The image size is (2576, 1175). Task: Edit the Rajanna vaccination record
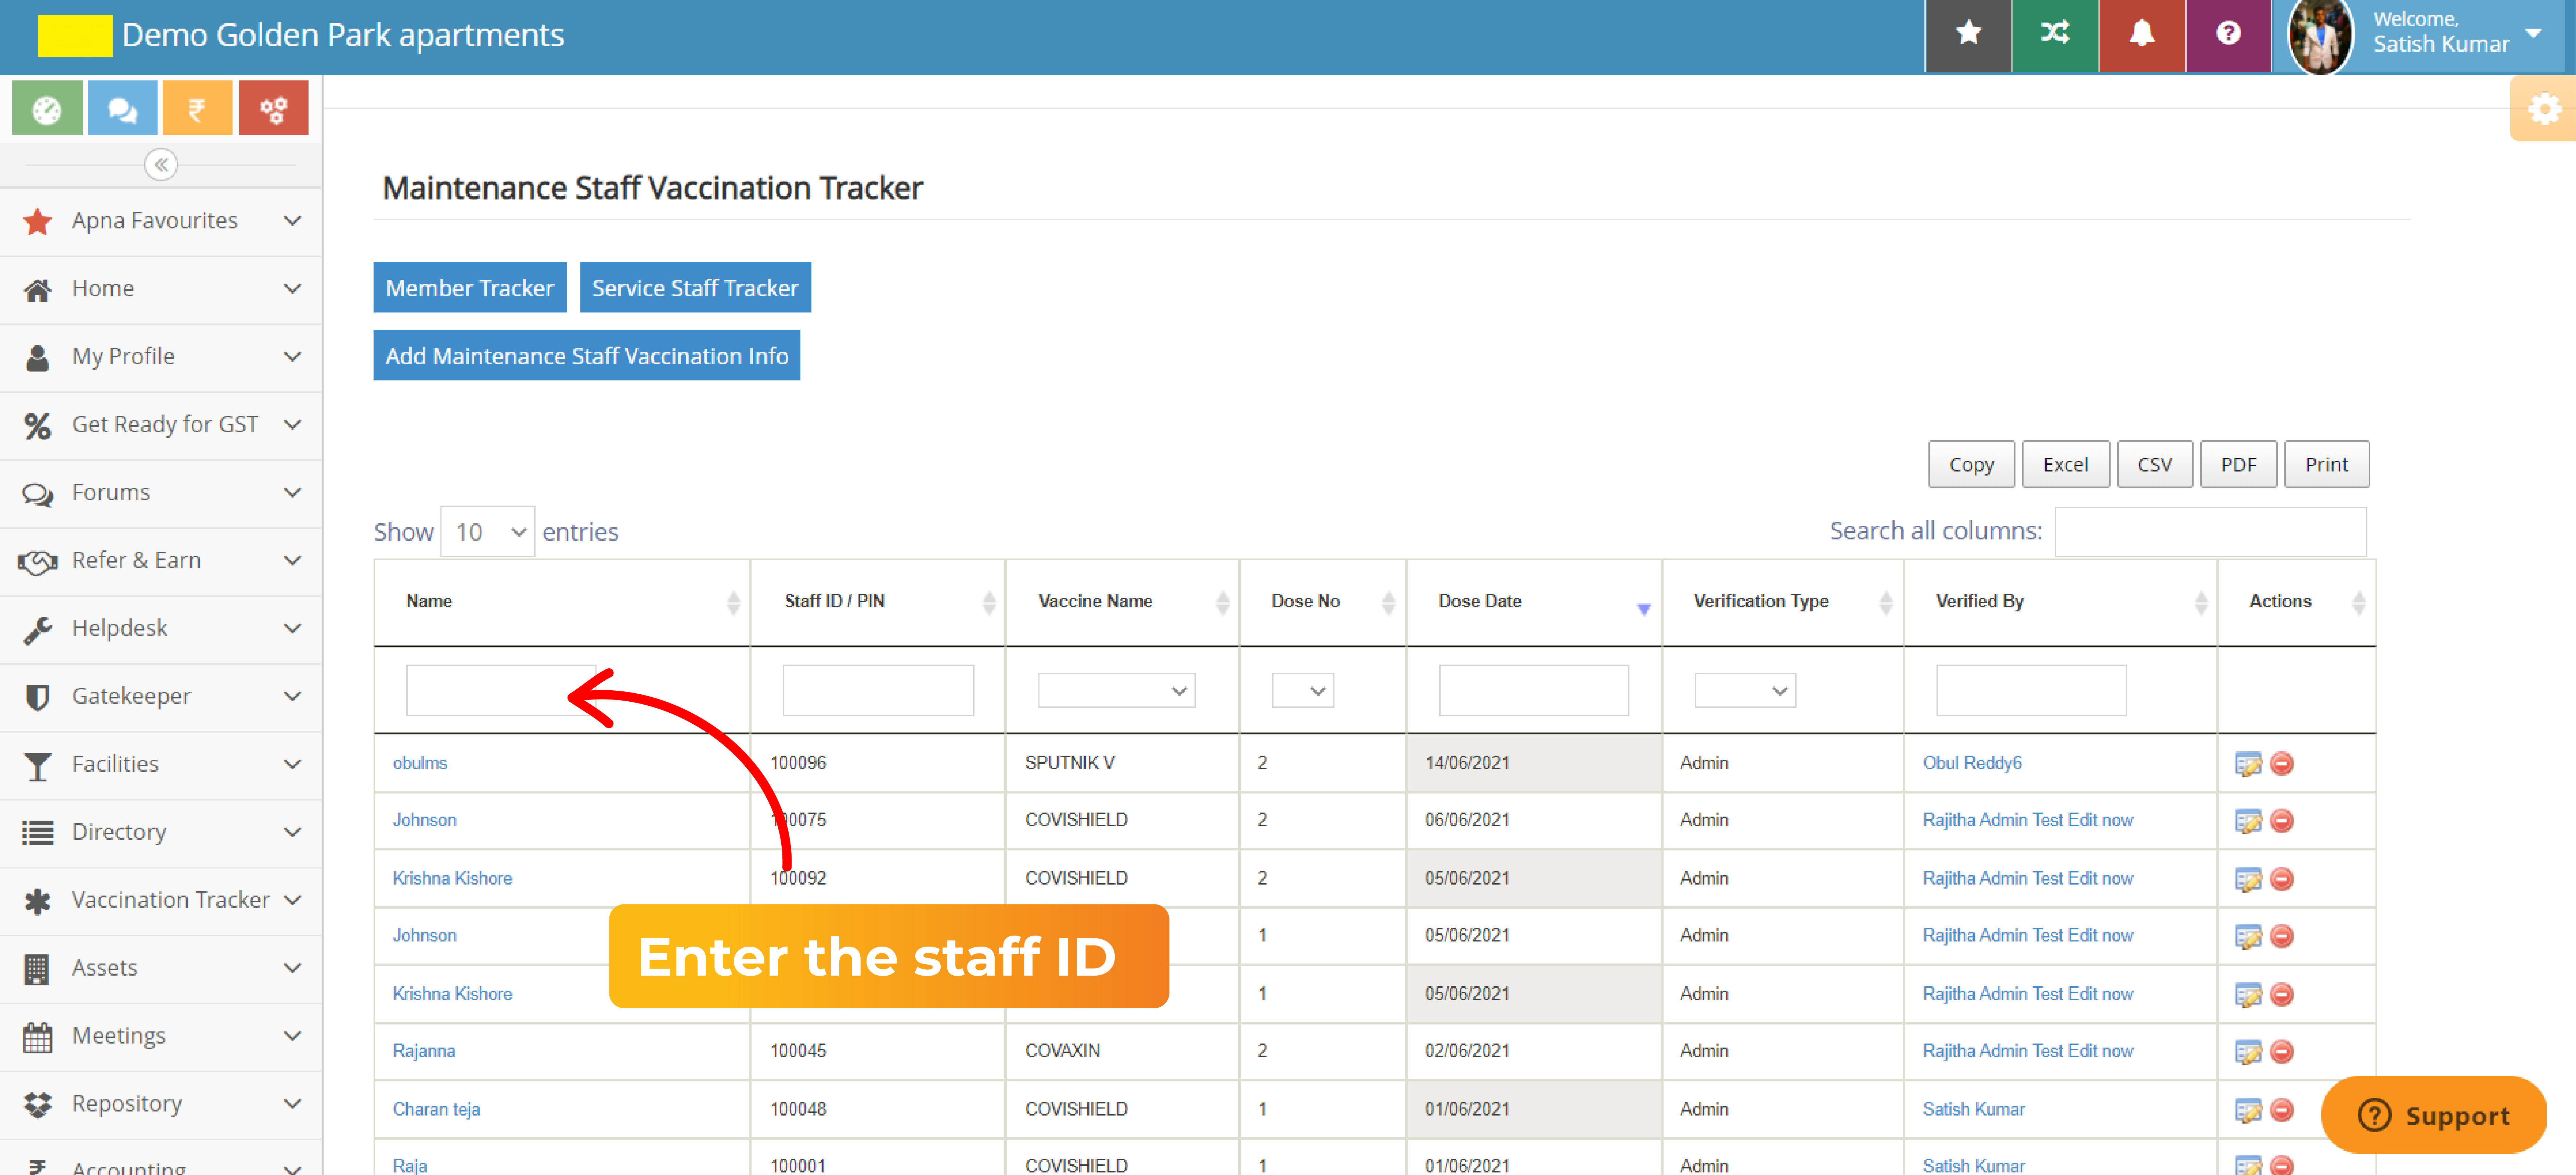pos(2248,1052)
